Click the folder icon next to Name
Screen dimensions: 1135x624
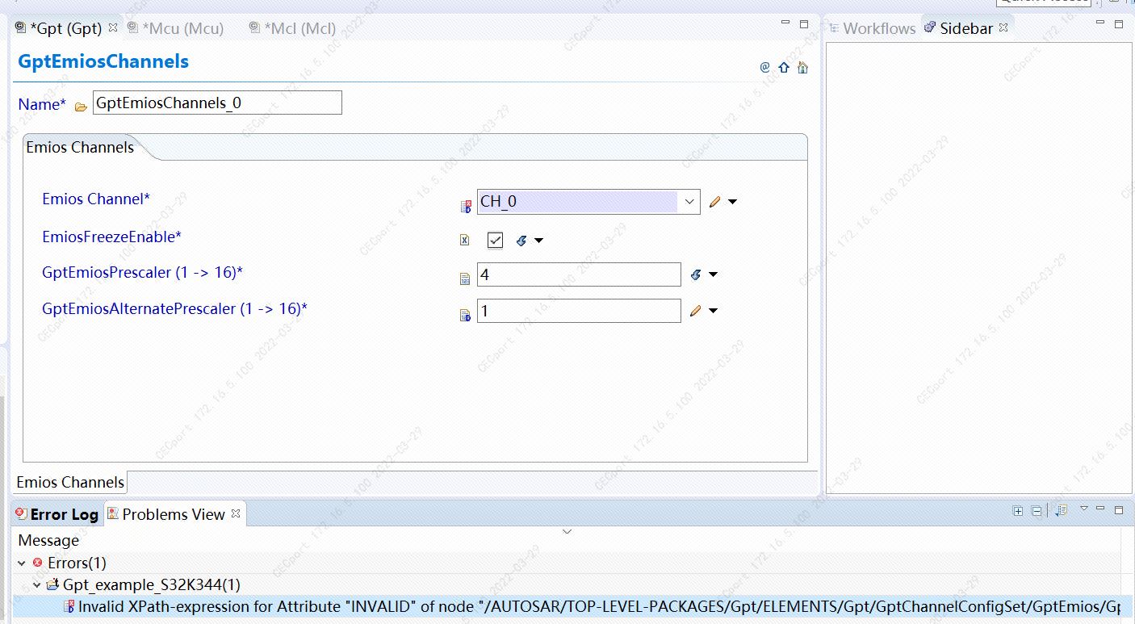(x=81, y=107)
